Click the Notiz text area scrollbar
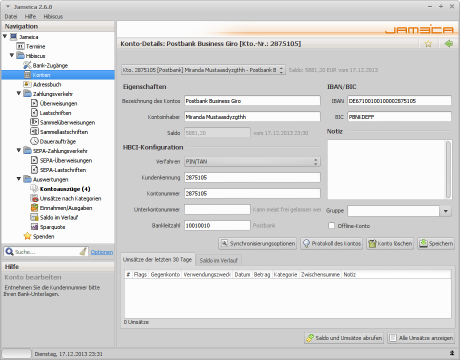Viewport: 460px width, 360px height. point(448,169)
